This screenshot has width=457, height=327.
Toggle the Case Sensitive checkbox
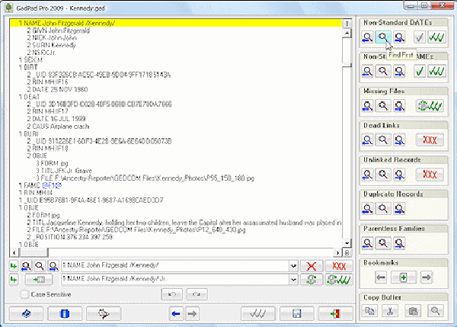tap(23, 294)
